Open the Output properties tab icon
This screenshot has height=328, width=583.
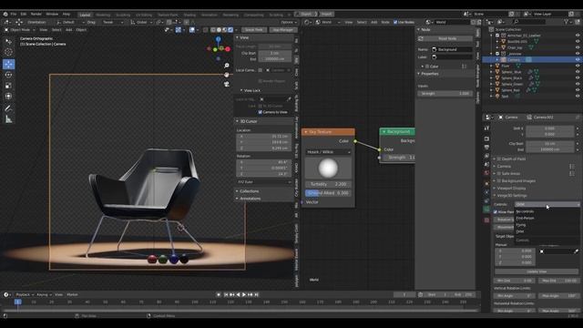coord(486,148)
